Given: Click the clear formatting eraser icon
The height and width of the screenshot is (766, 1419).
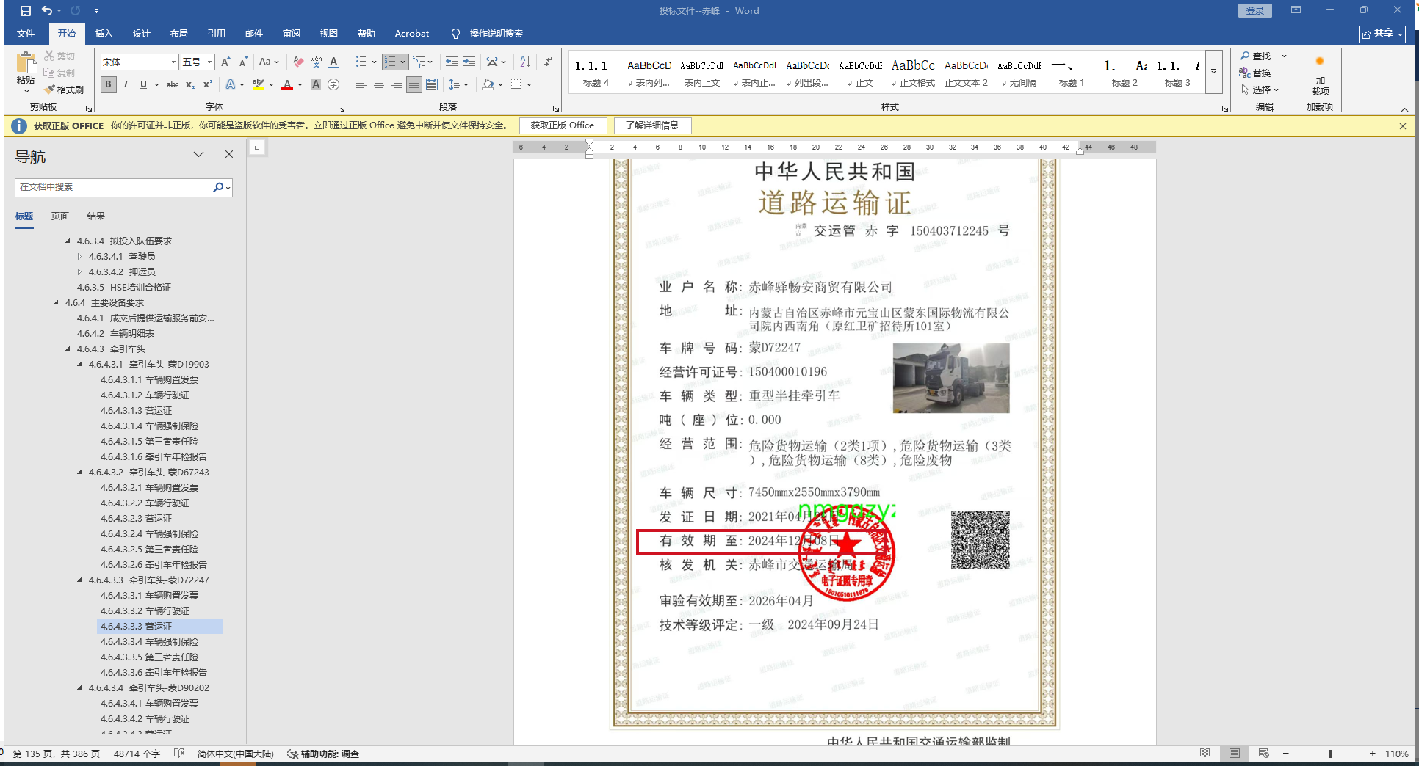Looking at the screenshot, I should (x=297, y=62).
